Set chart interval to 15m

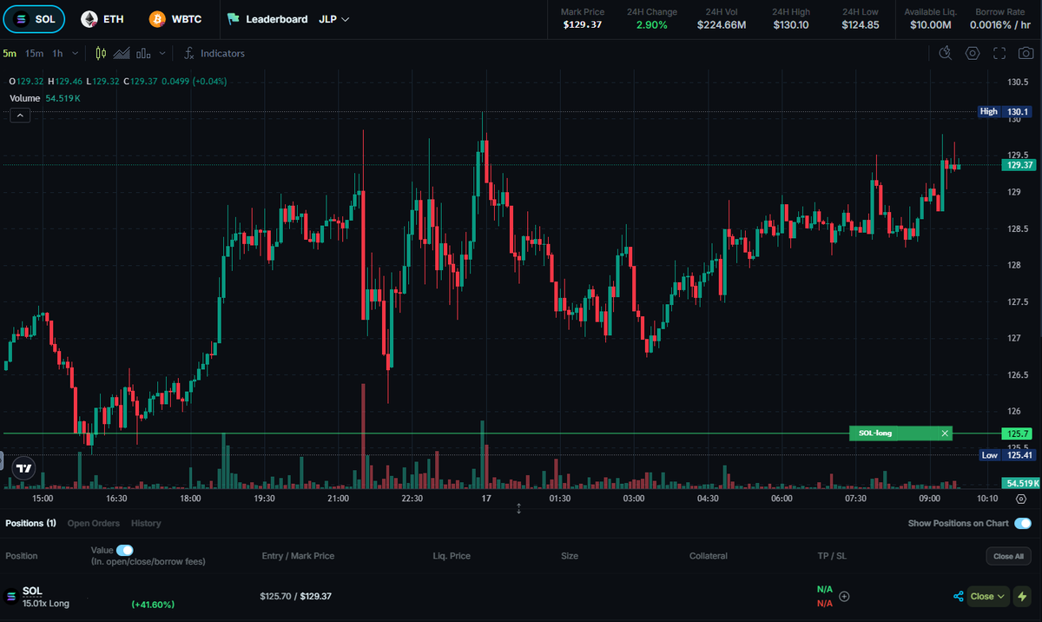point(34,53)
